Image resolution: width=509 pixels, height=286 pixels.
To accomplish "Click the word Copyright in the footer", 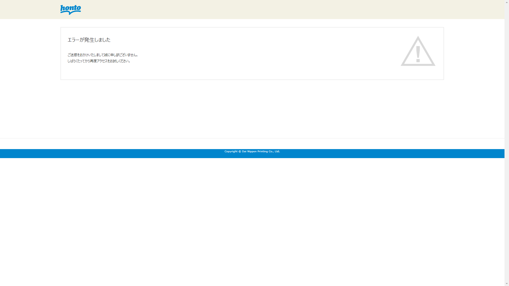I will pyautogui.click(x=231, y=151).
